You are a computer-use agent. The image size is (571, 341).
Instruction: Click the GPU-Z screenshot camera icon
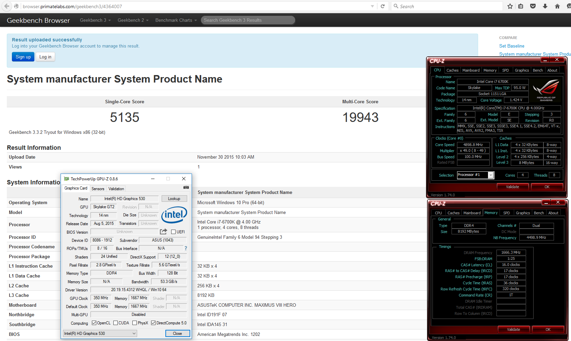[186, 187]
